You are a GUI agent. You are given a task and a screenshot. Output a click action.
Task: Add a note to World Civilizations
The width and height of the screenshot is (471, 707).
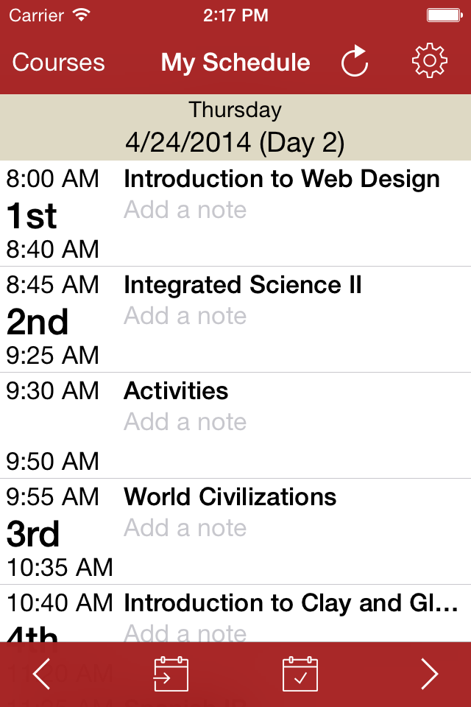point(185,528)
